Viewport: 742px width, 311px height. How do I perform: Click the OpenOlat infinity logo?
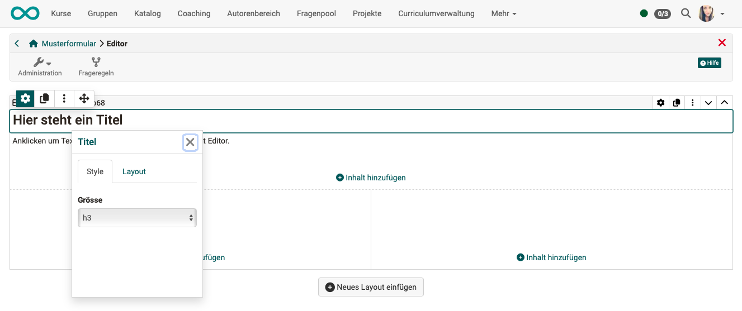[x=25, y=13]
